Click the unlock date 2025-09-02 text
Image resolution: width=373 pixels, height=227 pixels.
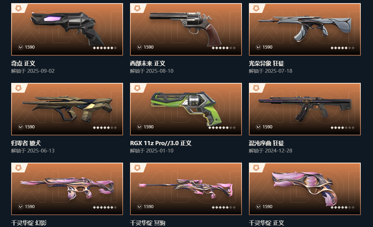[41, 71]
